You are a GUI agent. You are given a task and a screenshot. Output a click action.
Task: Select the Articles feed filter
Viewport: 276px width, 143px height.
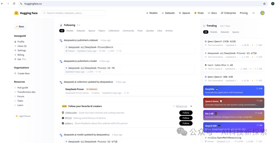pos(169,31)
